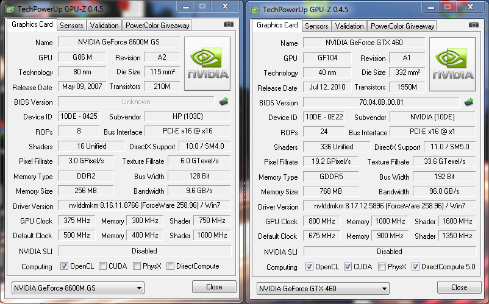489x304 pixels.
Task: Toggle DirectCompute checkbox in the 8600M GS window
Action: point(170,266)
